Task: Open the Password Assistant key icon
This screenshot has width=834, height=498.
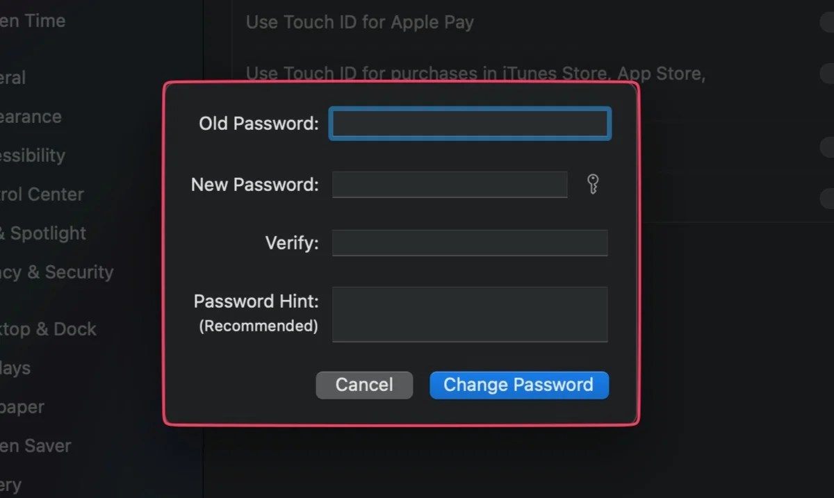Action: 593,184
